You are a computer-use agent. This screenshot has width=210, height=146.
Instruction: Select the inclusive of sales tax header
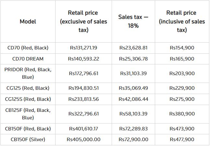pos(182,21)
